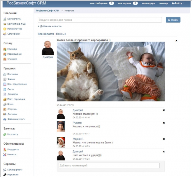Click timestamp 04.03.2014 16:24
This screenshot has width=192, height=177.
[x=81, y=159]
